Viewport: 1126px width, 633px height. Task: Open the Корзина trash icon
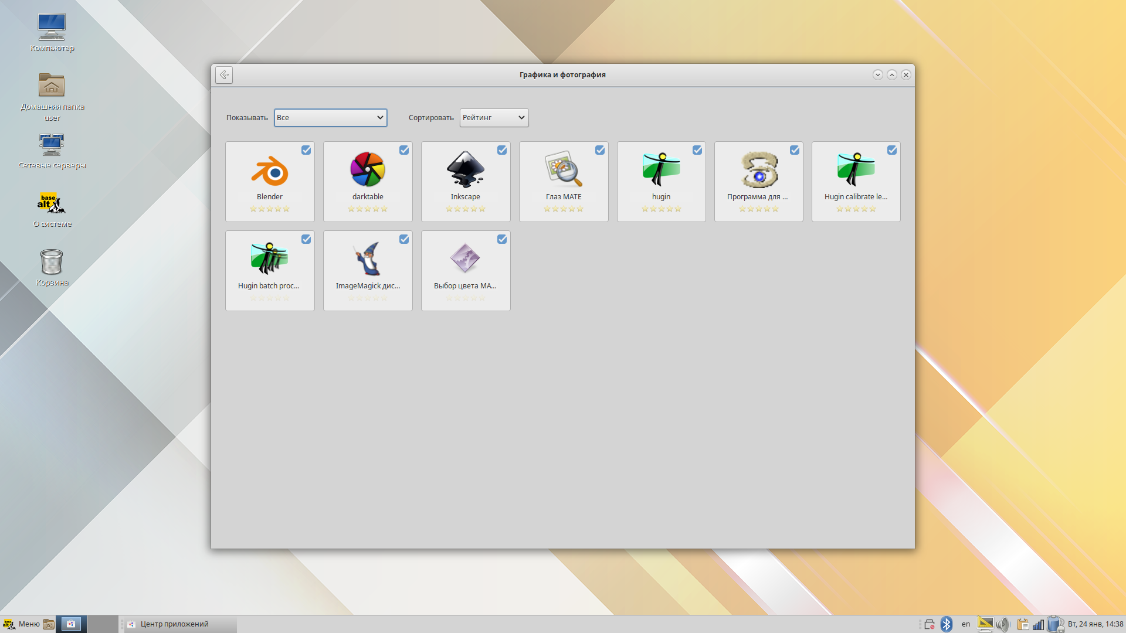point(52,261)
